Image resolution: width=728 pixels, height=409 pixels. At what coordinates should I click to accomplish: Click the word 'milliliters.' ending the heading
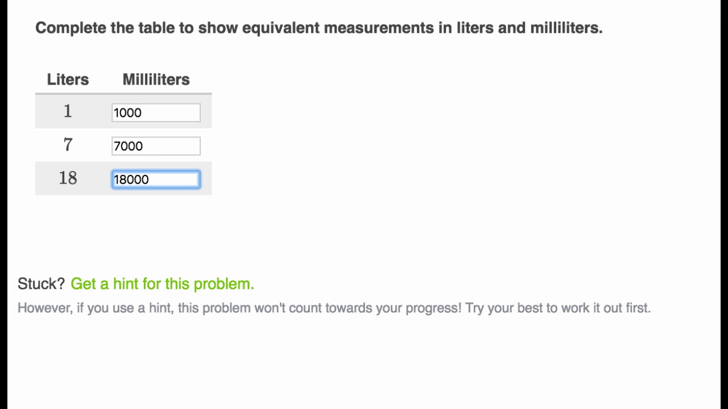(x=566, y=28)
